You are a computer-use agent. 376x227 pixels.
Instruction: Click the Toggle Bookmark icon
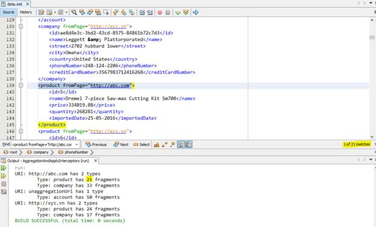pos(131,12)
